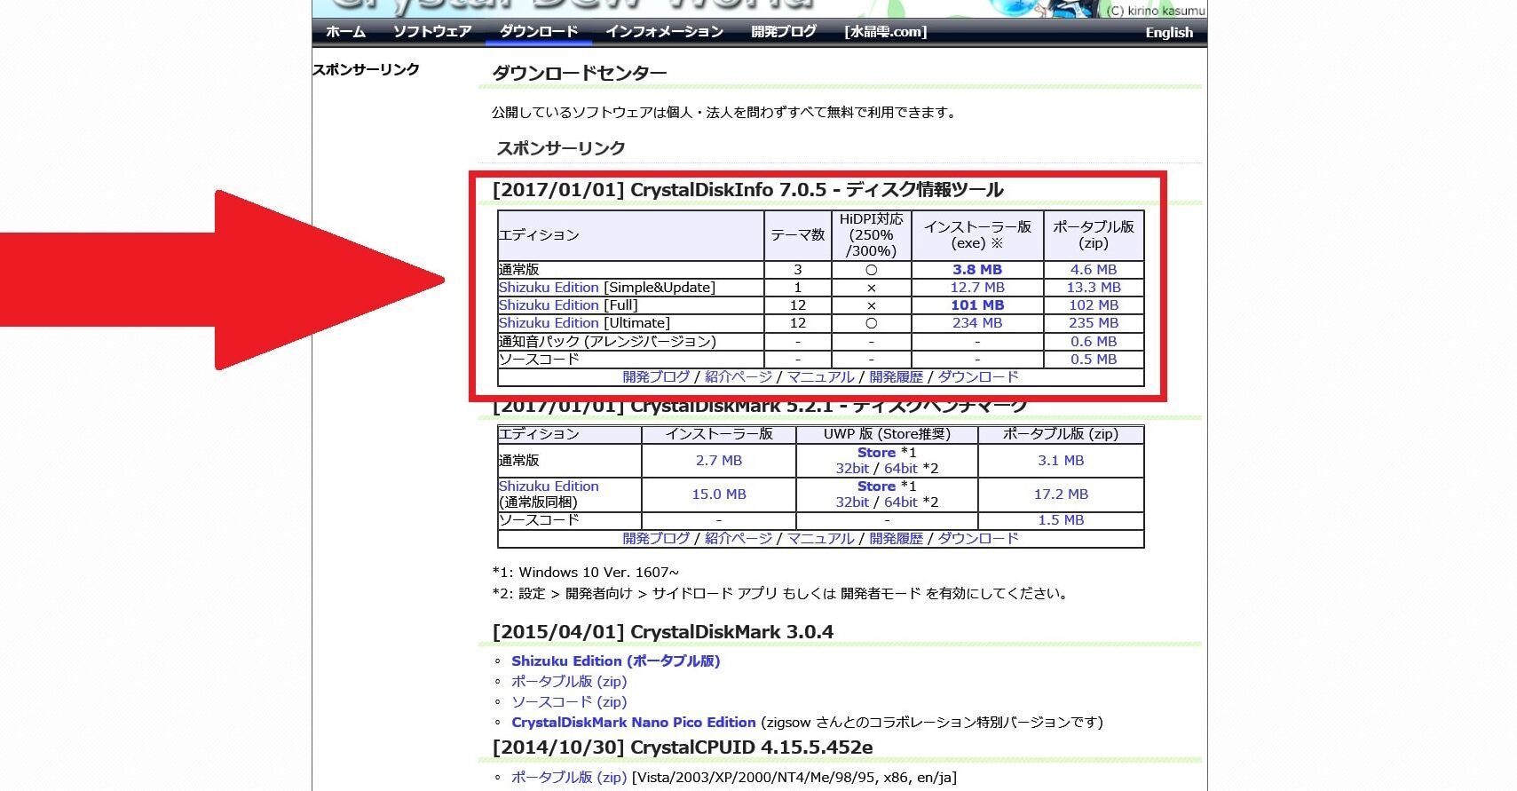The width and height of the screenshot is (1517, 791).
Task: Open マニュアル link under CrystalDiskMark table
Action: coord(821,539)
